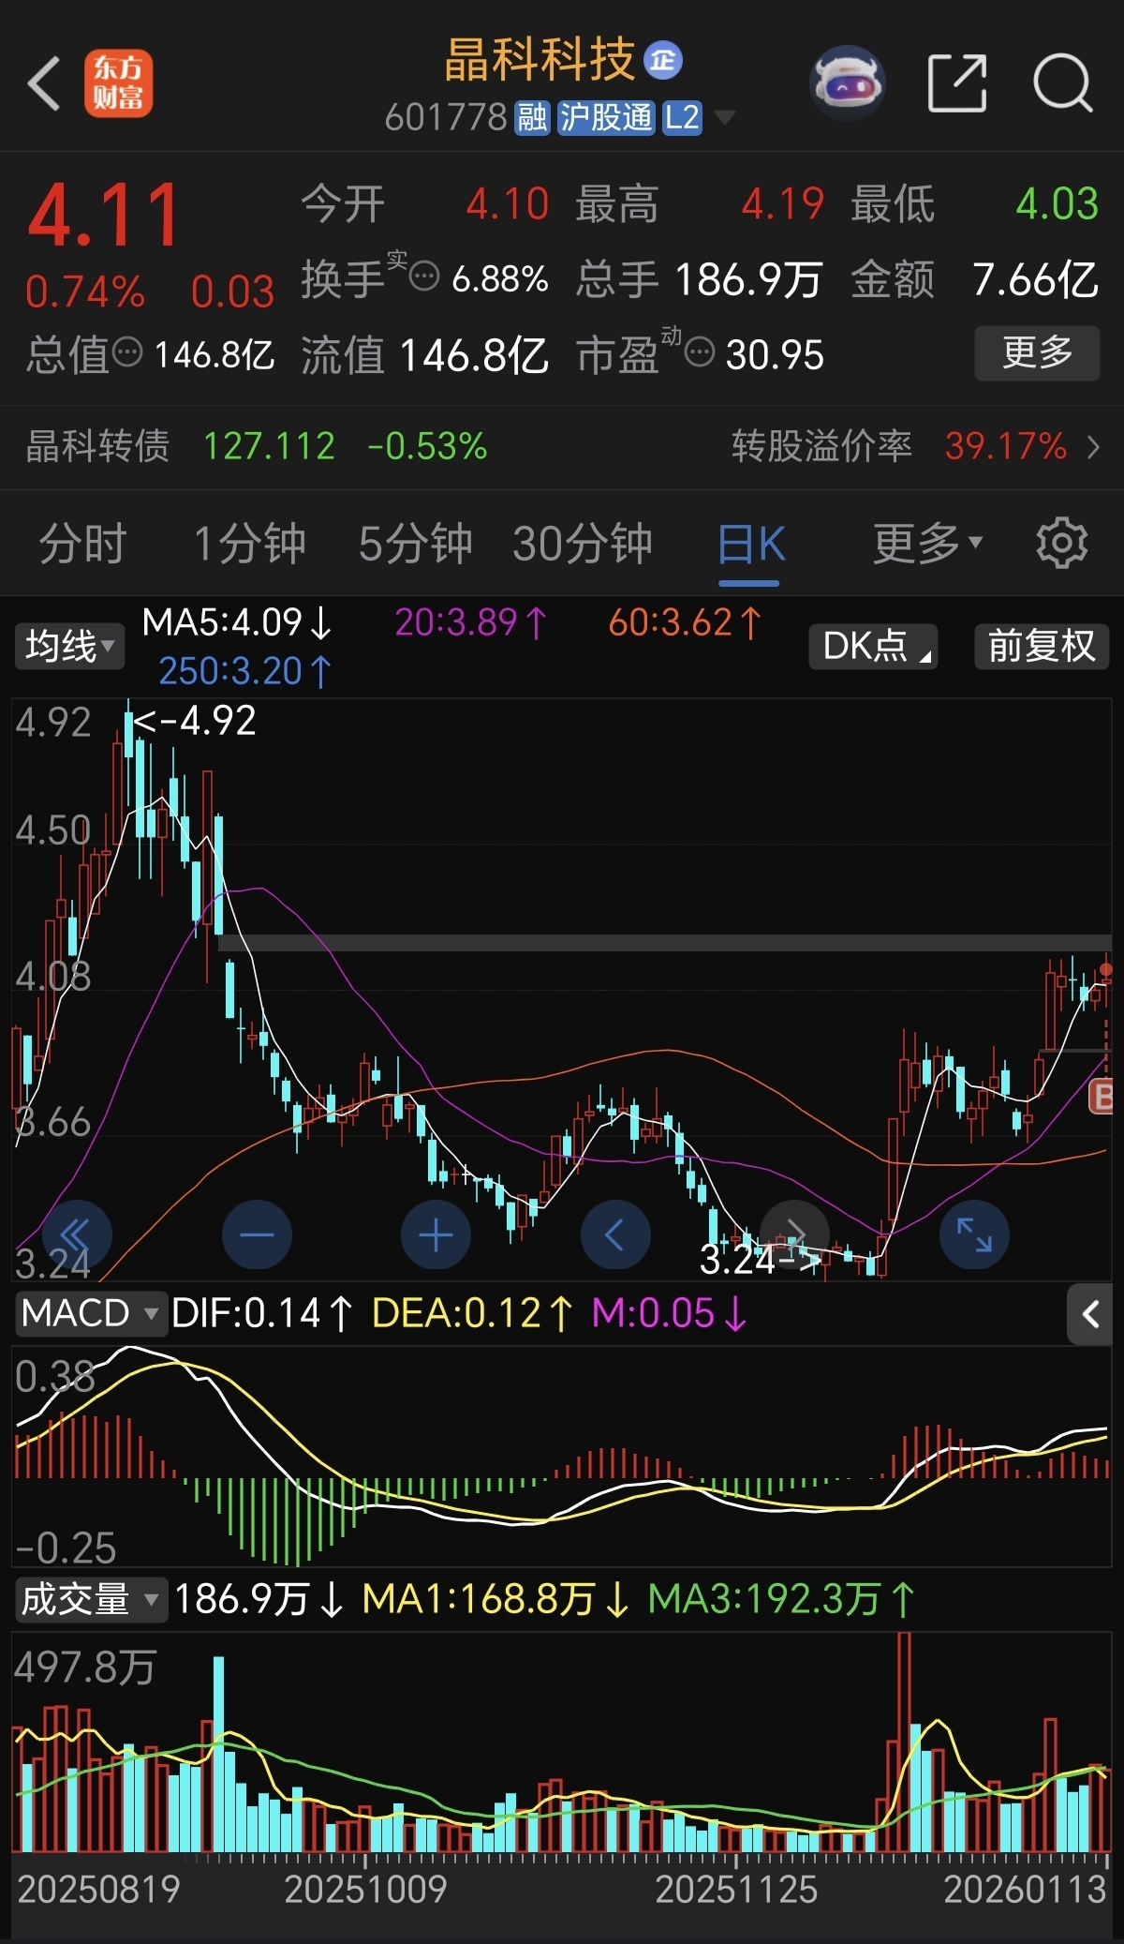Image resolution: width=1124 pixels, height=1944 pixels.
Task: Switch to 5分钟 chart tab
Action: tap(415, 544)
